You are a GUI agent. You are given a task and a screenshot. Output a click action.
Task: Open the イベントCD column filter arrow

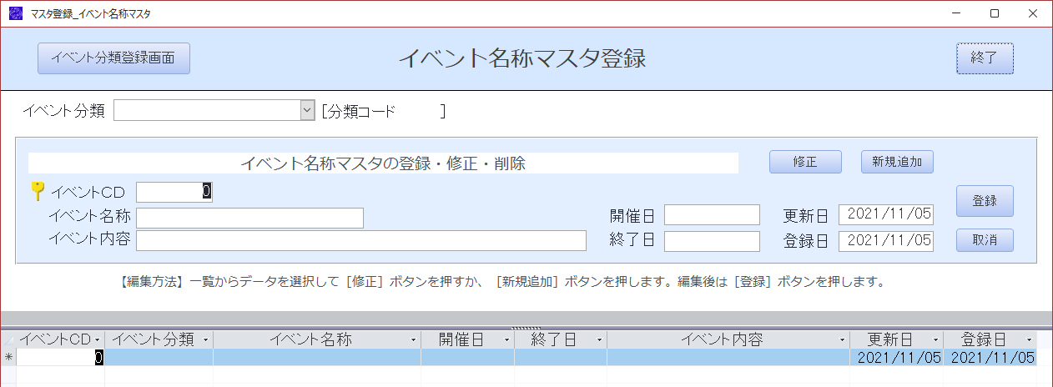(x=98, y=340)
